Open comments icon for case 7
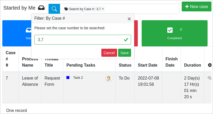This screenshot has height=114, width=213. (209, 78)
